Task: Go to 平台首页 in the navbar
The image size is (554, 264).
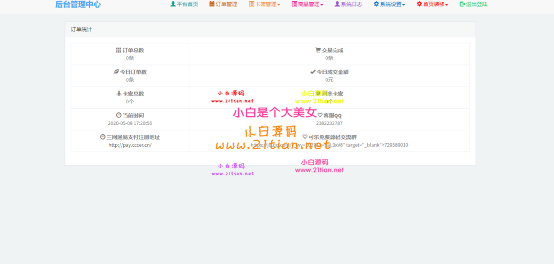Action: (x=184, y=4)
